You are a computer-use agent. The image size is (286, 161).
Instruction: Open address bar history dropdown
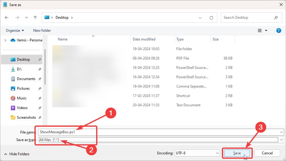(200, 18)
